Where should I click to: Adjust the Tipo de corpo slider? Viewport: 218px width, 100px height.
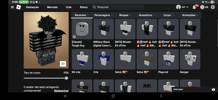(x=66, y=78)
